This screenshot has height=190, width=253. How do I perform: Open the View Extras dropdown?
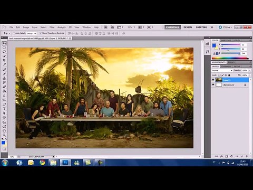[120, 27]
